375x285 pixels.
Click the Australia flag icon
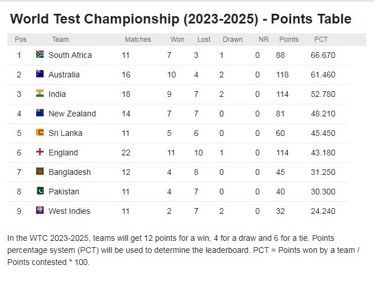tap(40, 74)
